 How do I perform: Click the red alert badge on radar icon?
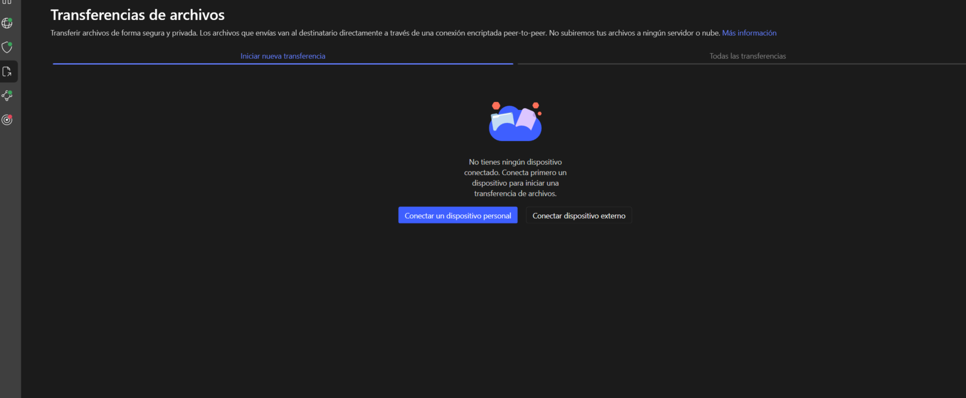pyautogui.click(x=10, y=117)
